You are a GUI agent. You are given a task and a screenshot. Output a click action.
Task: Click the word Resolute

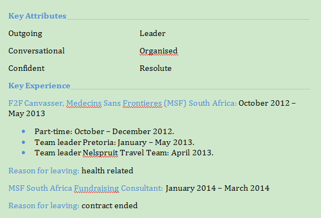156,68
